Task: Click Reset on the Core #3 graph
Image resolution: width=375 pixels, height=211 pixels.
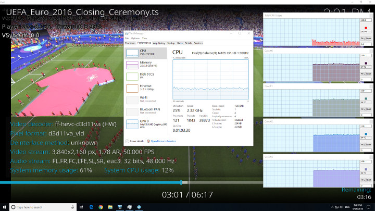Action: pyautogui.click(x=369, y=180)
